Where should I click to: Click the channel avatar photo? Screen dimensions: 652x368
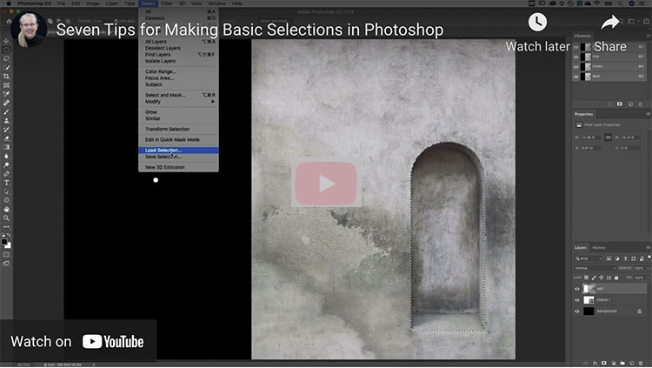pyautogui.click(x=29, y=29)
